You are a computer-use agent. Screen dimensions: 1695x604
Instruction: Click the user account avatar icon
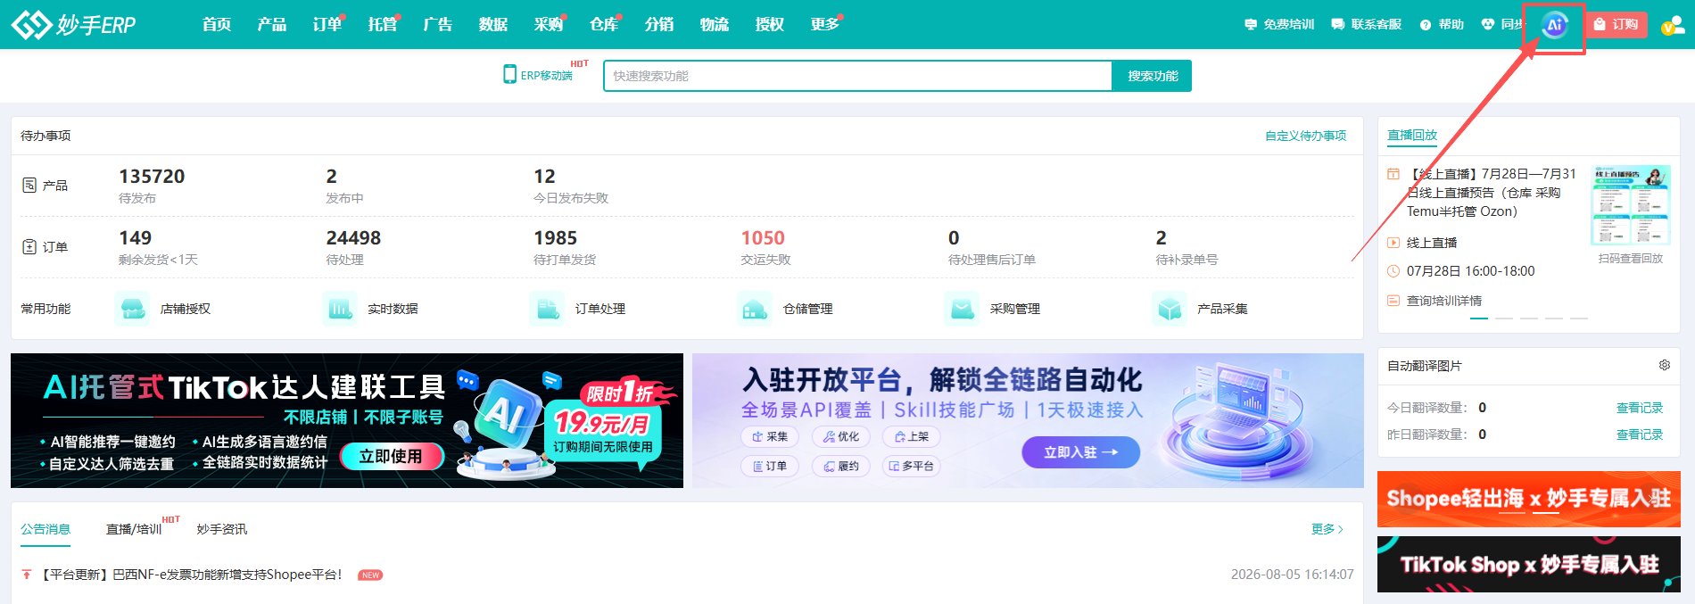pyautogui.click(x=1673, y=25)
